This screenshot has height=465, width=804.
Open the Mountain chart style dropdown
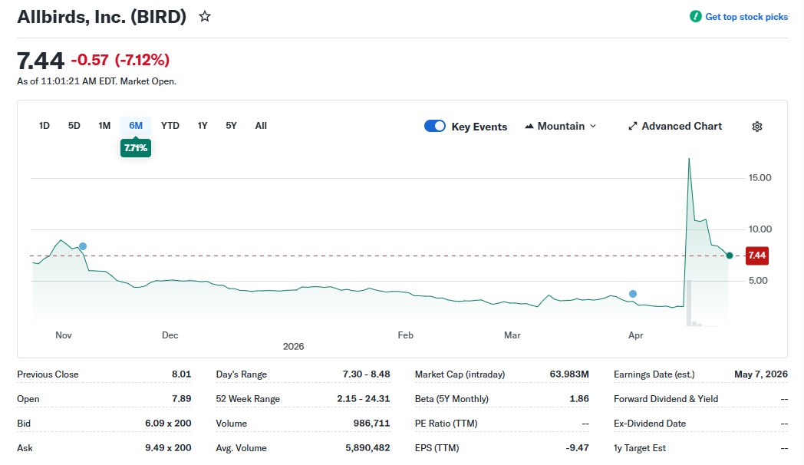(x=561, y=126)
